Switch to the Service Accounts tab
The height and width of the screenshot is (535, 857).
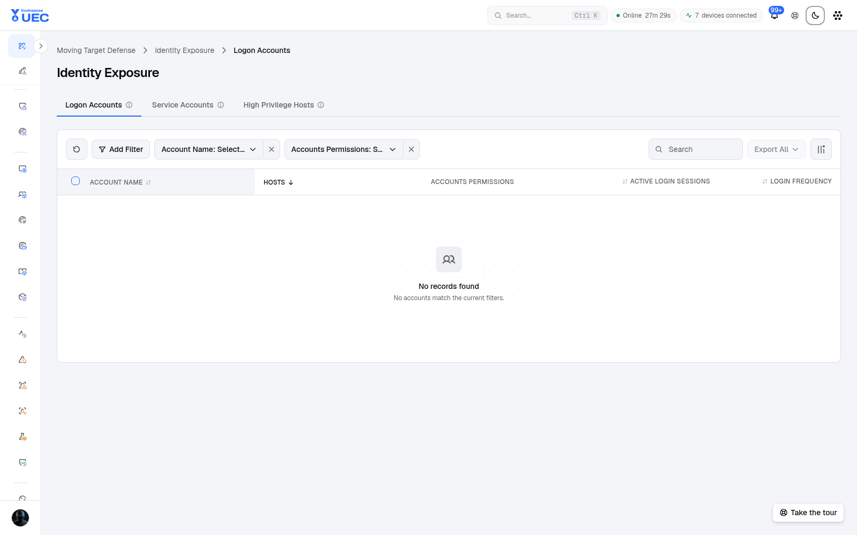click(188, 105)
